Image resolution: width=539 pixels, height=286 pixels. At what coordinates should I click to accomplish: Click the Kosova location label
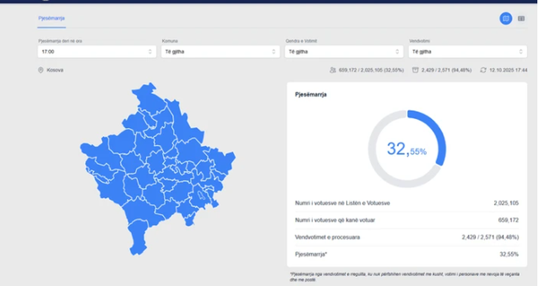55,70
